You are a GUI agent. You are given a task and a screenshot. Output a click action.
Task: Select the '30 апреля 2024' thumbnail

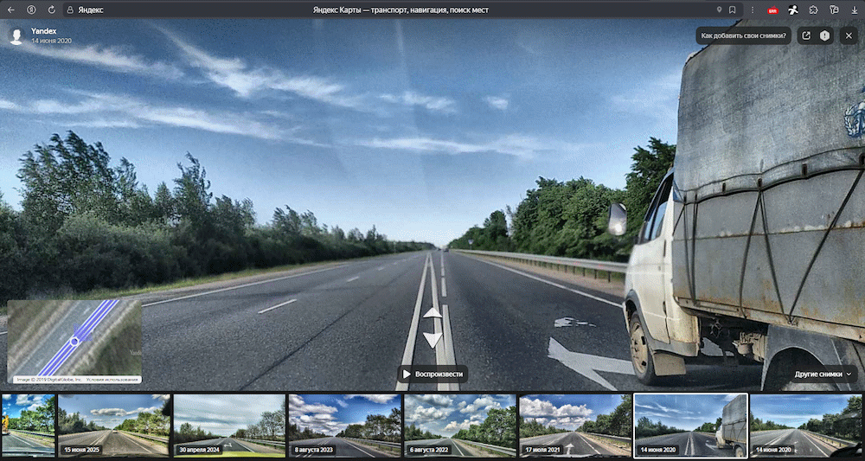(229, 426)
